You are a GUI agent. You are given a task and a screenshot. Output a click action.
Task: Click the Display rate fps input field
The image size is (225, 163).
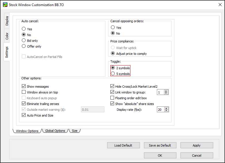click(x=160, y=110)
